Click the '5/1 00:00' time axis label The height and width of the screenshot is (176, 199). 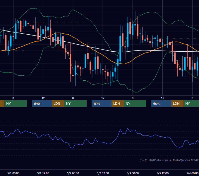click(x=13, y=173)
